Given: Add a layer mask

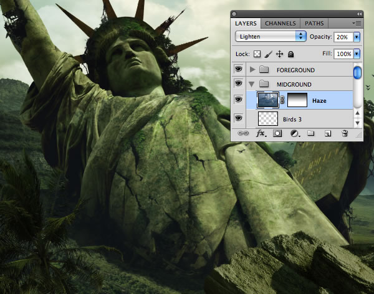Looking at the screenshot, I should coord(277,133).
